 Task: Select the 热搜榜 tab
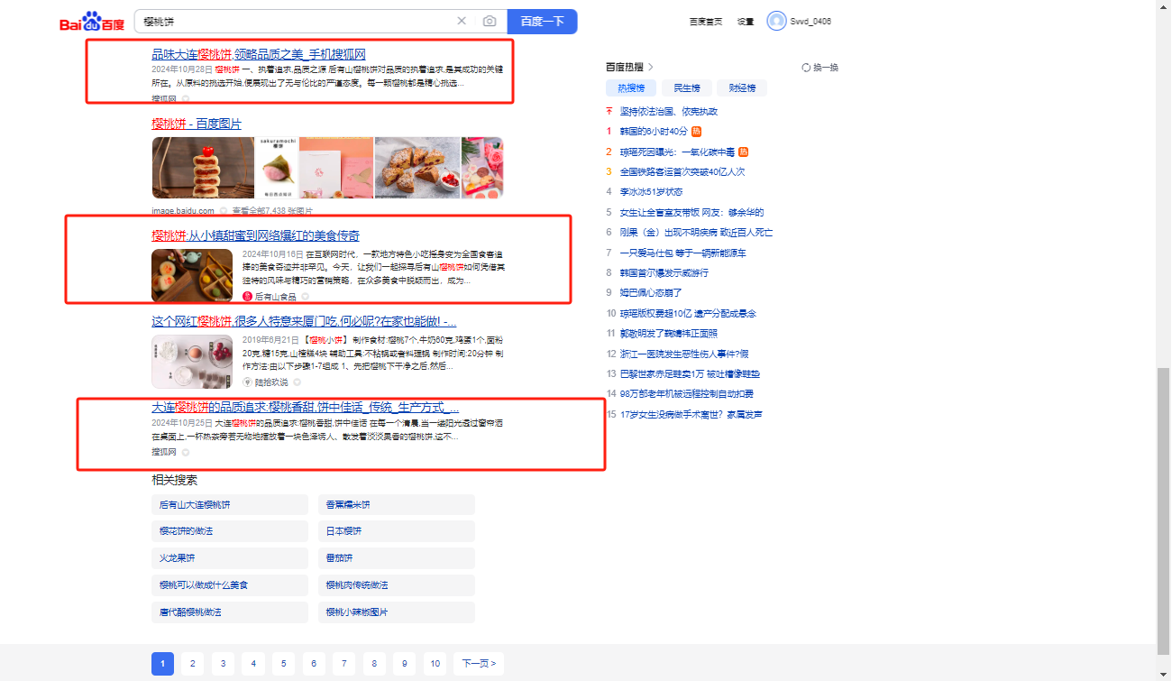coord(631,87)
